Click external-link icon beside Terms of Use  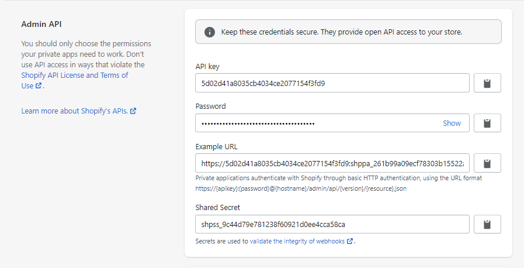point(39,85)
